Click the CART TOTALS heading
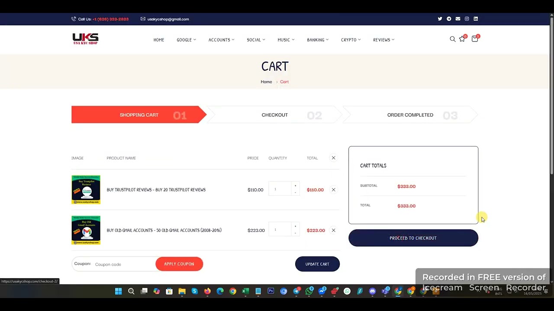Viewport: 554px width, 311px height. click(373, 165)
